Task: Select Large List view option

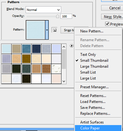Action: click(x=98, y=78)
